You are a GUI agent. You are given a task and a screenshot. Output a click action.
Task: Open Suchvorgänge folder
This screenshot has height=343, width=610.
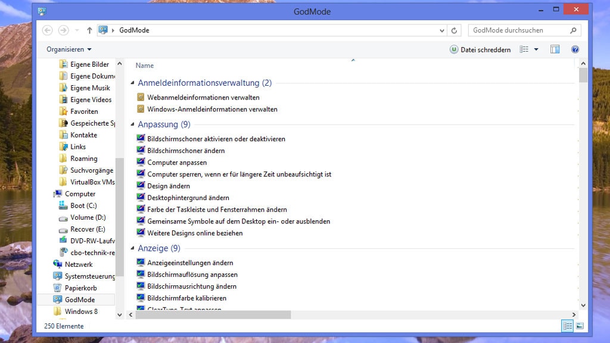86,170
